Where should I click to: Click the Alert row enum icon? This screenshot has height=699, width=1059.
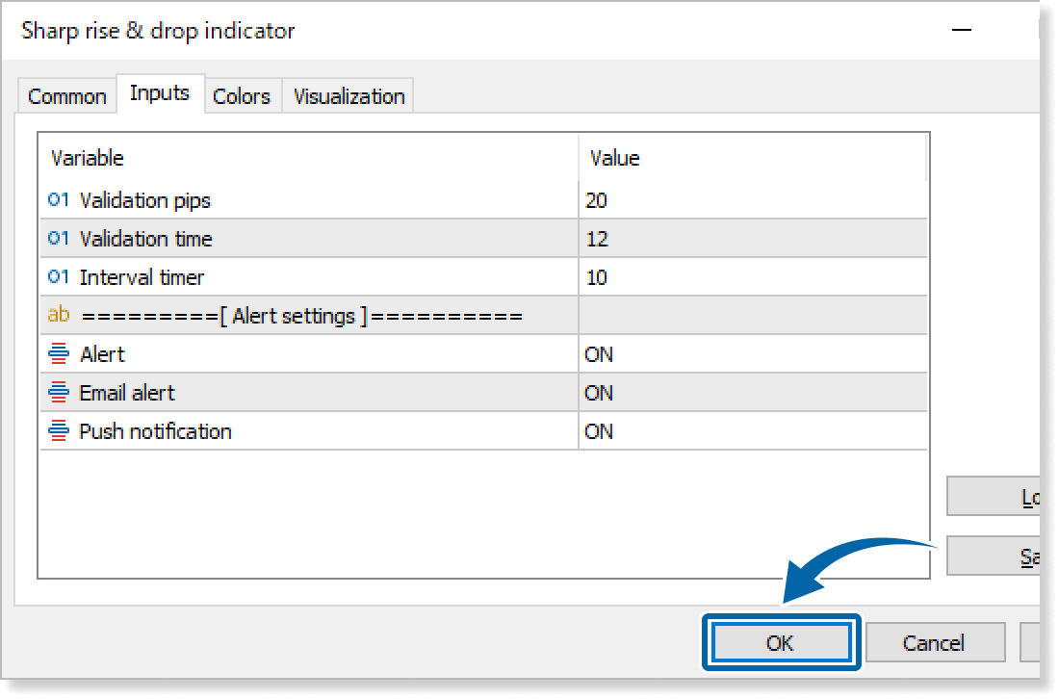tap(59, 354)
